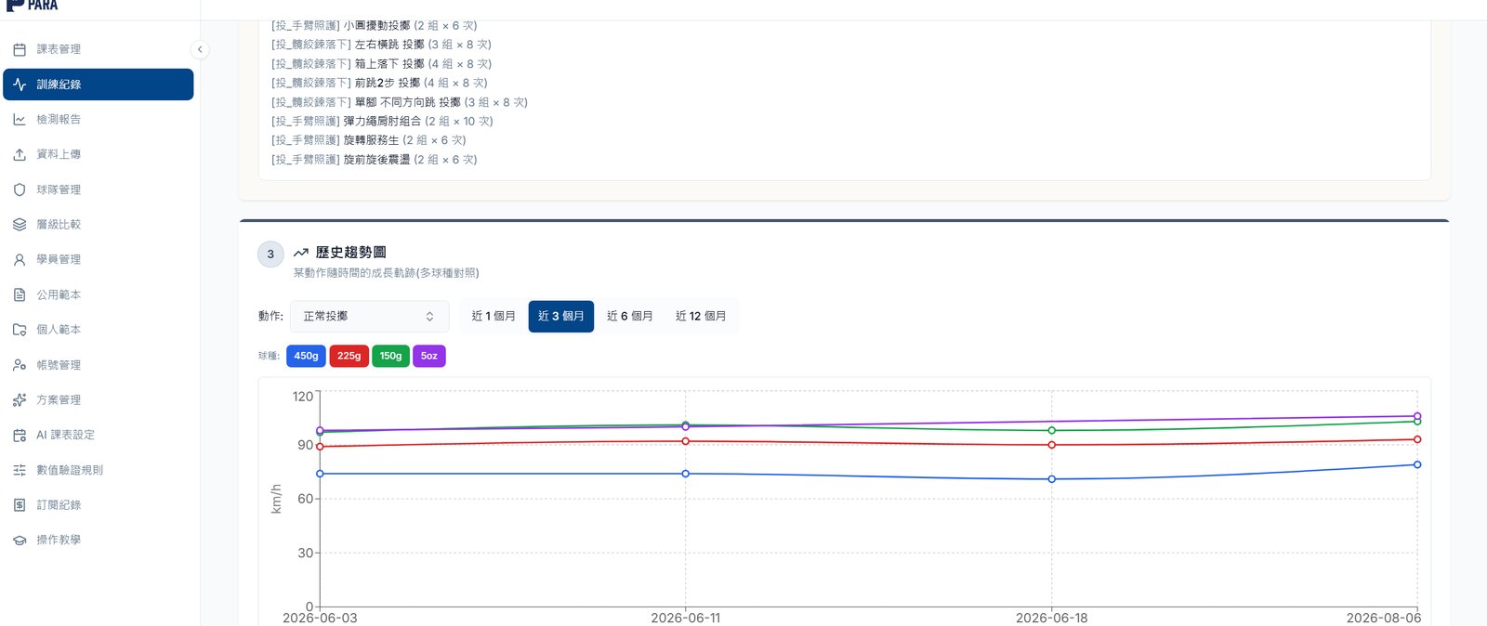Viewport: 1487px width, 626px height.
Task: Click the step 3 number badge
Action: [270, 254]
